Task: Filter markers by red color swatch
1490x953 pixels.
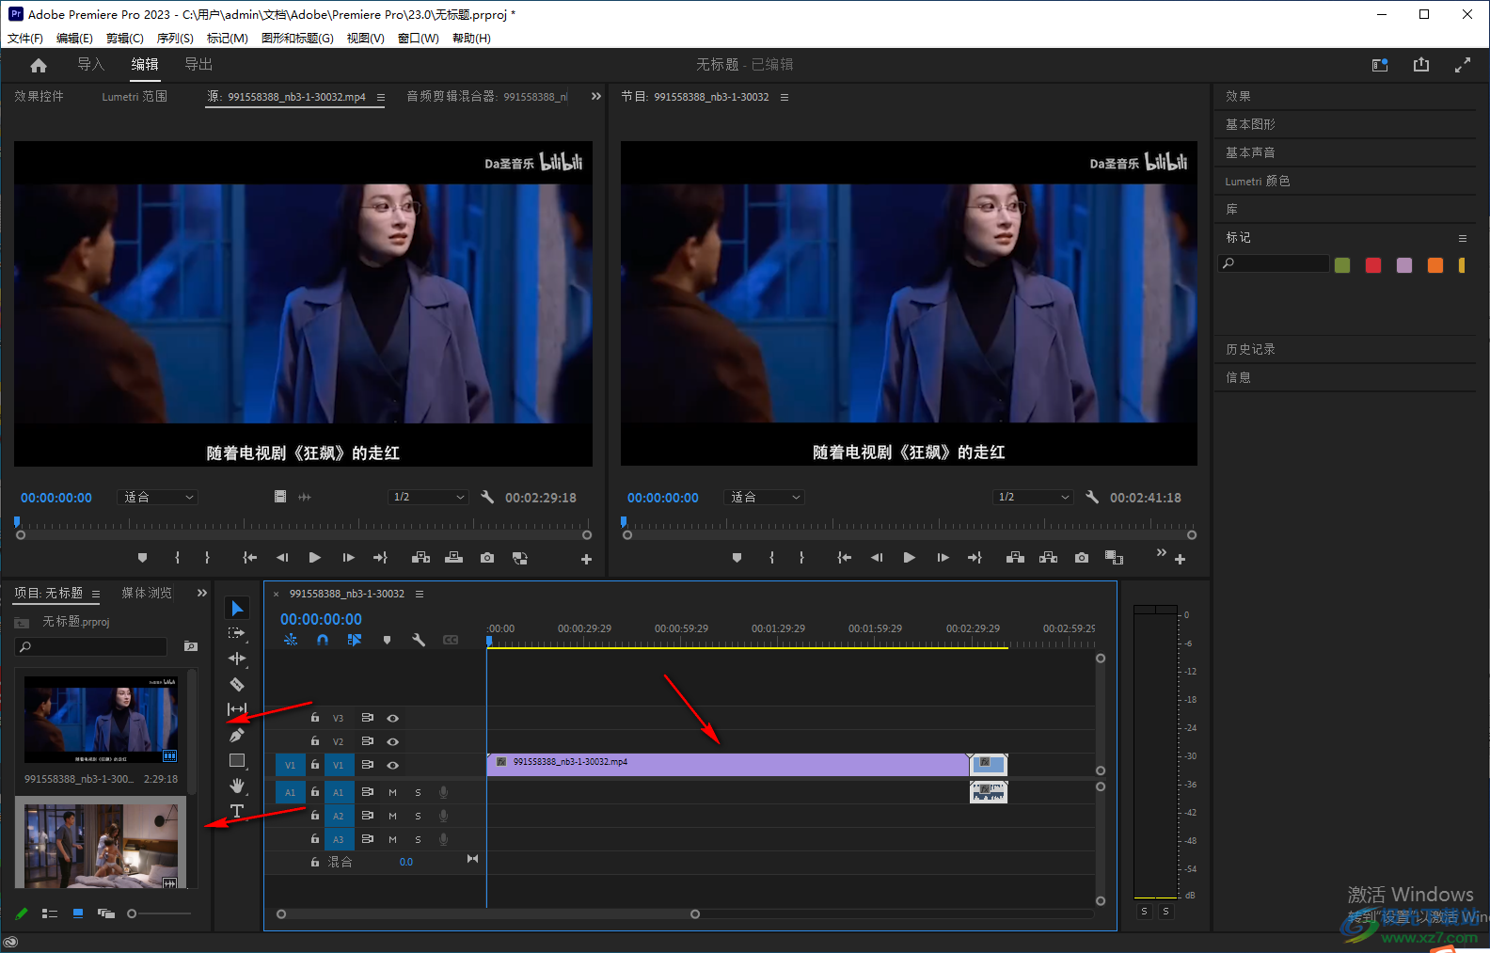Action: click(x=1373, y=265)
